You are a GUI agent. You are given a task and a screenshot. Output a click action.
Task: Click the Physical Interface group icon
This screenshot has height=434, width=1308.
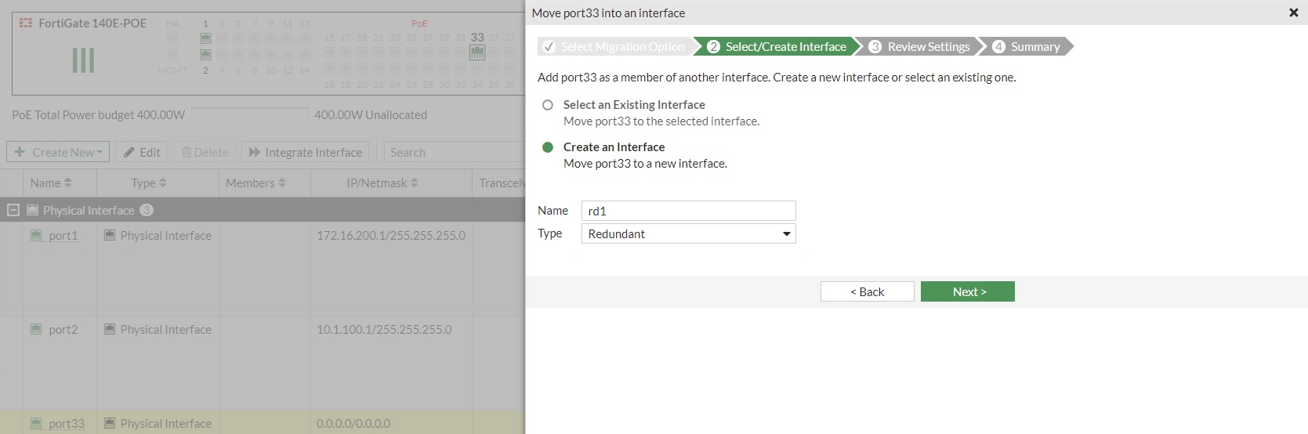33,210
